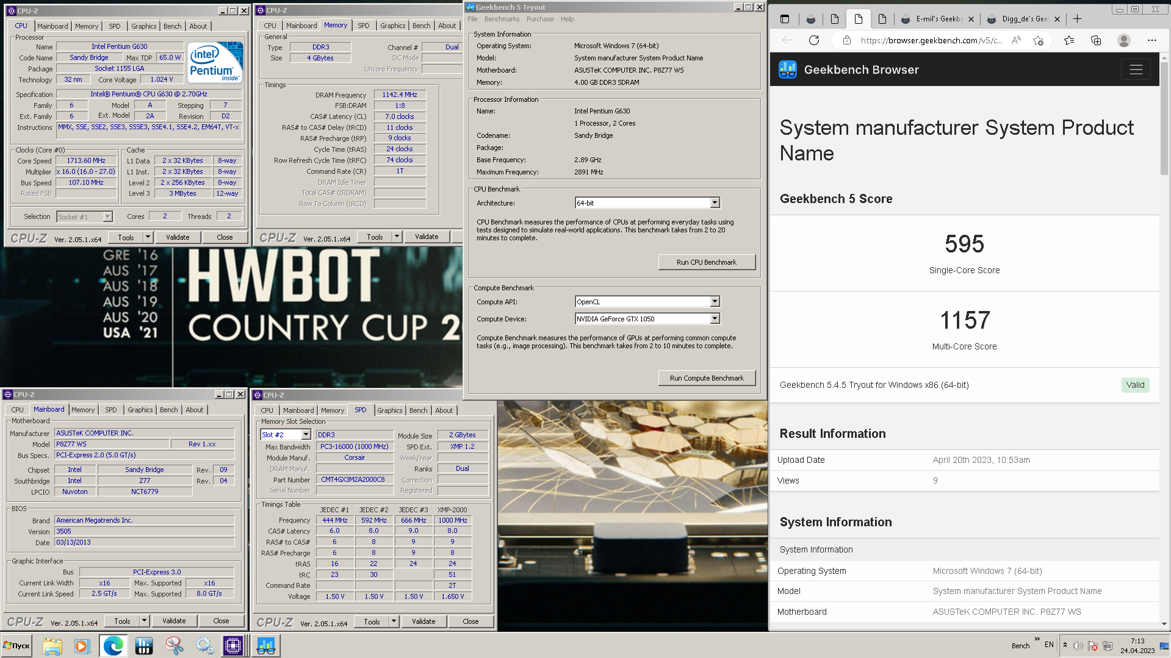Open the Purchase menu in Geekbench

pos(540,19)
